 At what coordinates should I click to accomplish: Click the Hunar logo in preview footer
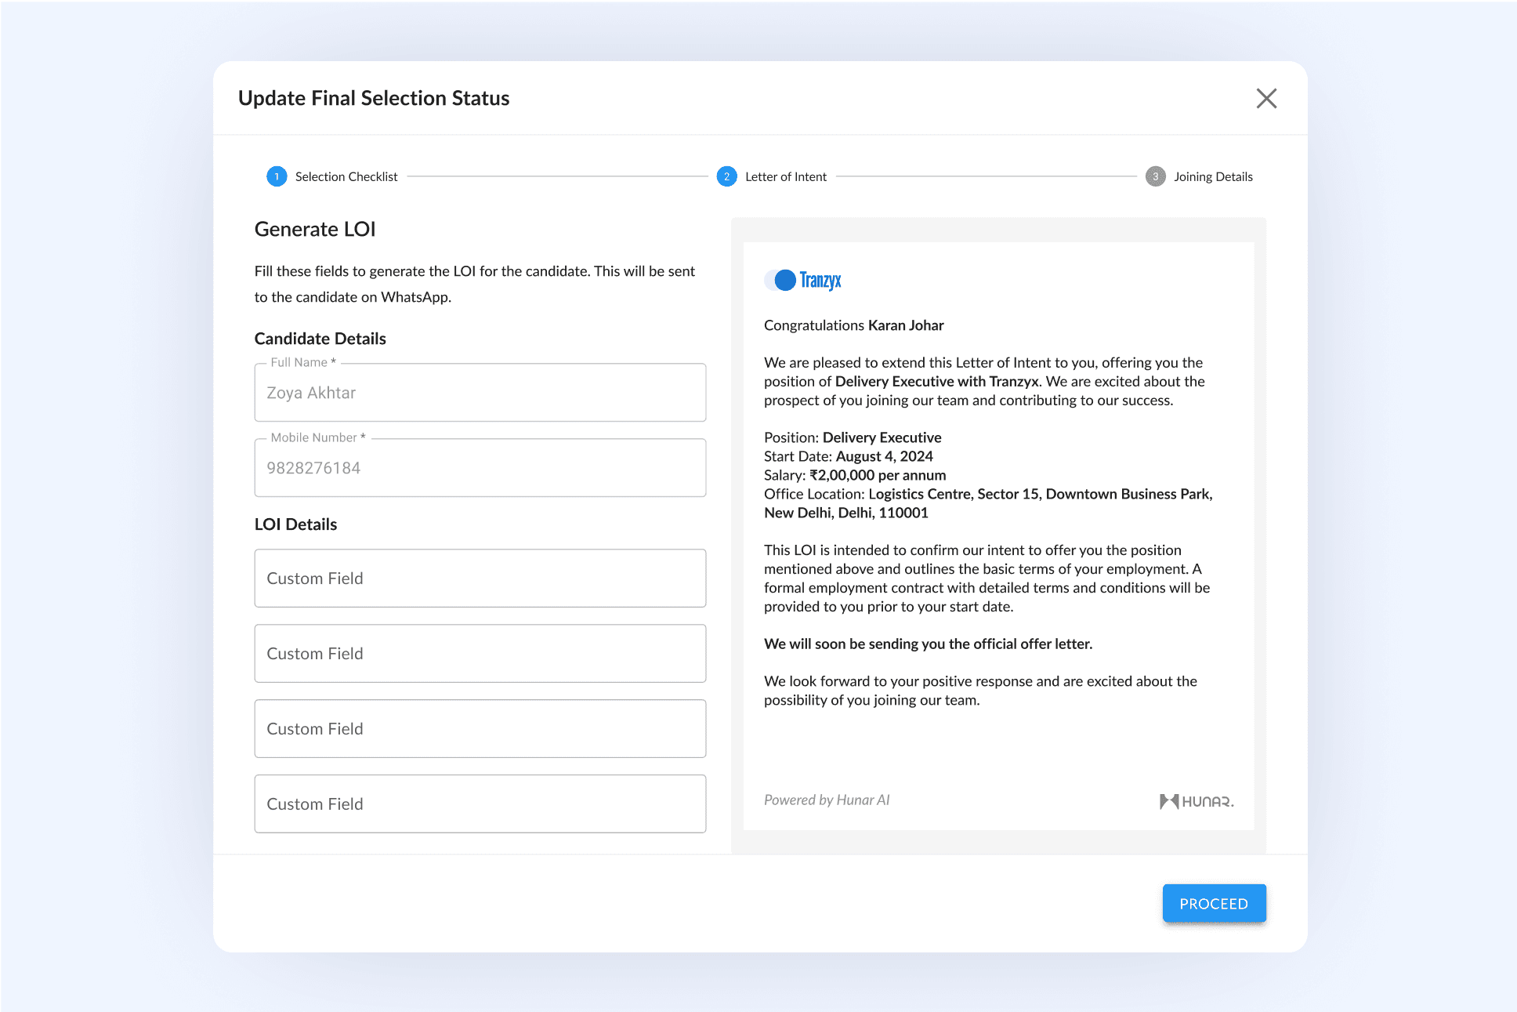click(1197, 801)
